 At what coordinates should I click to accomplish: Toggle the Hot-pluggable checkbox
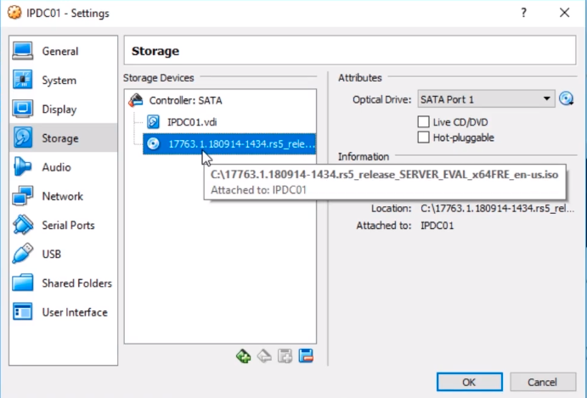pos(424,137)
